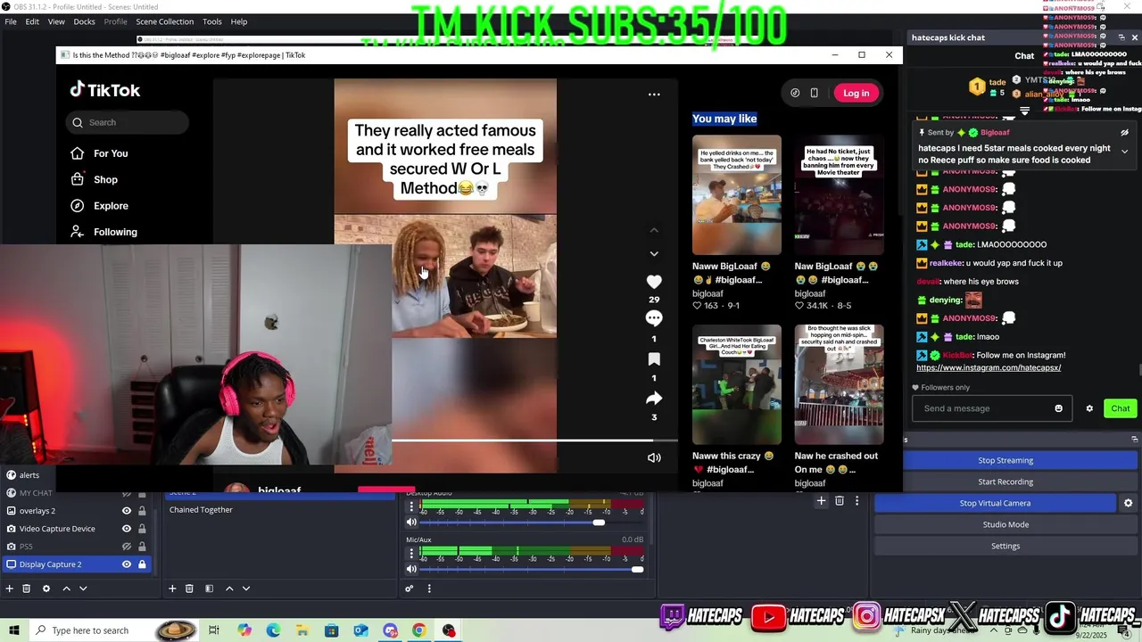
Task: Open the hatecapsx Instagram link in chat
Action: [989, 367]
